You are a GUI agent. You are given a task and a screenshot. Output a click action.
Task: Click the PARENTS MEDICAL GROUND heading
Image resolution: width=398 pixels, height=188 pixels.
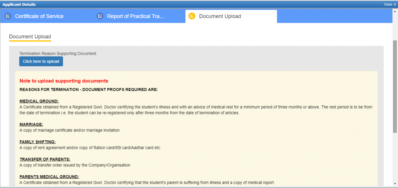coord(49,177)
